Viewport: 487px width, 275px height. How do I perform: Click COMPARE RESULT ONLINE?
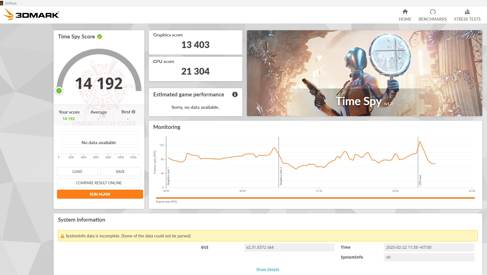[99, 183]
